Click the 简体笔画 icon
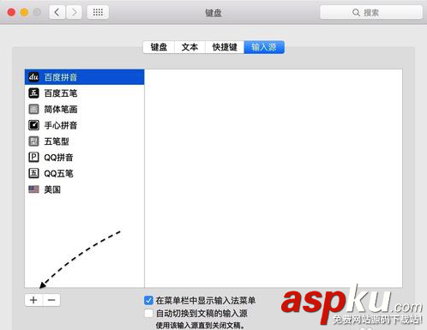This screenshot has width=427, height=330. 33,109
